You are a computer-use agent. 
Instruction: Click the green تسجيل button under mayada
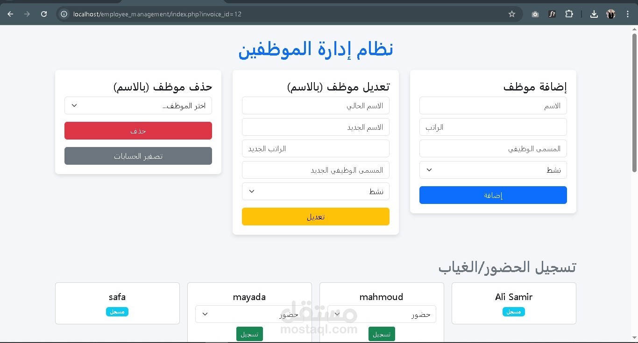249,334
